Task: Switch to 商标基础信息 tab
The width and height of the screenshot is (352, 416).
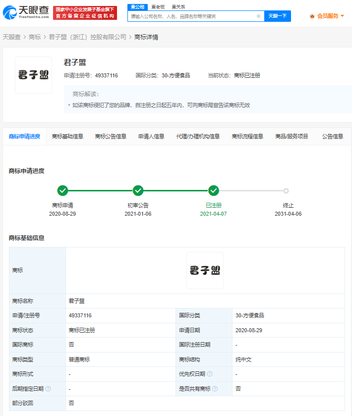Action: click(x=67, y=136)
